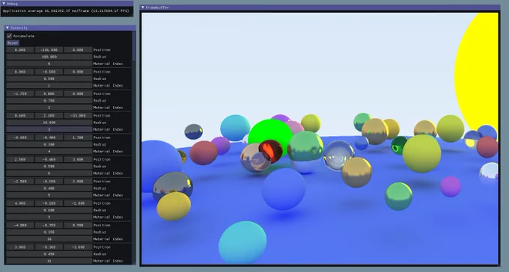This screenshot has height=272, width=509.
Task: Select the Material Index field showing 1
Action: (x=49, y=86)
